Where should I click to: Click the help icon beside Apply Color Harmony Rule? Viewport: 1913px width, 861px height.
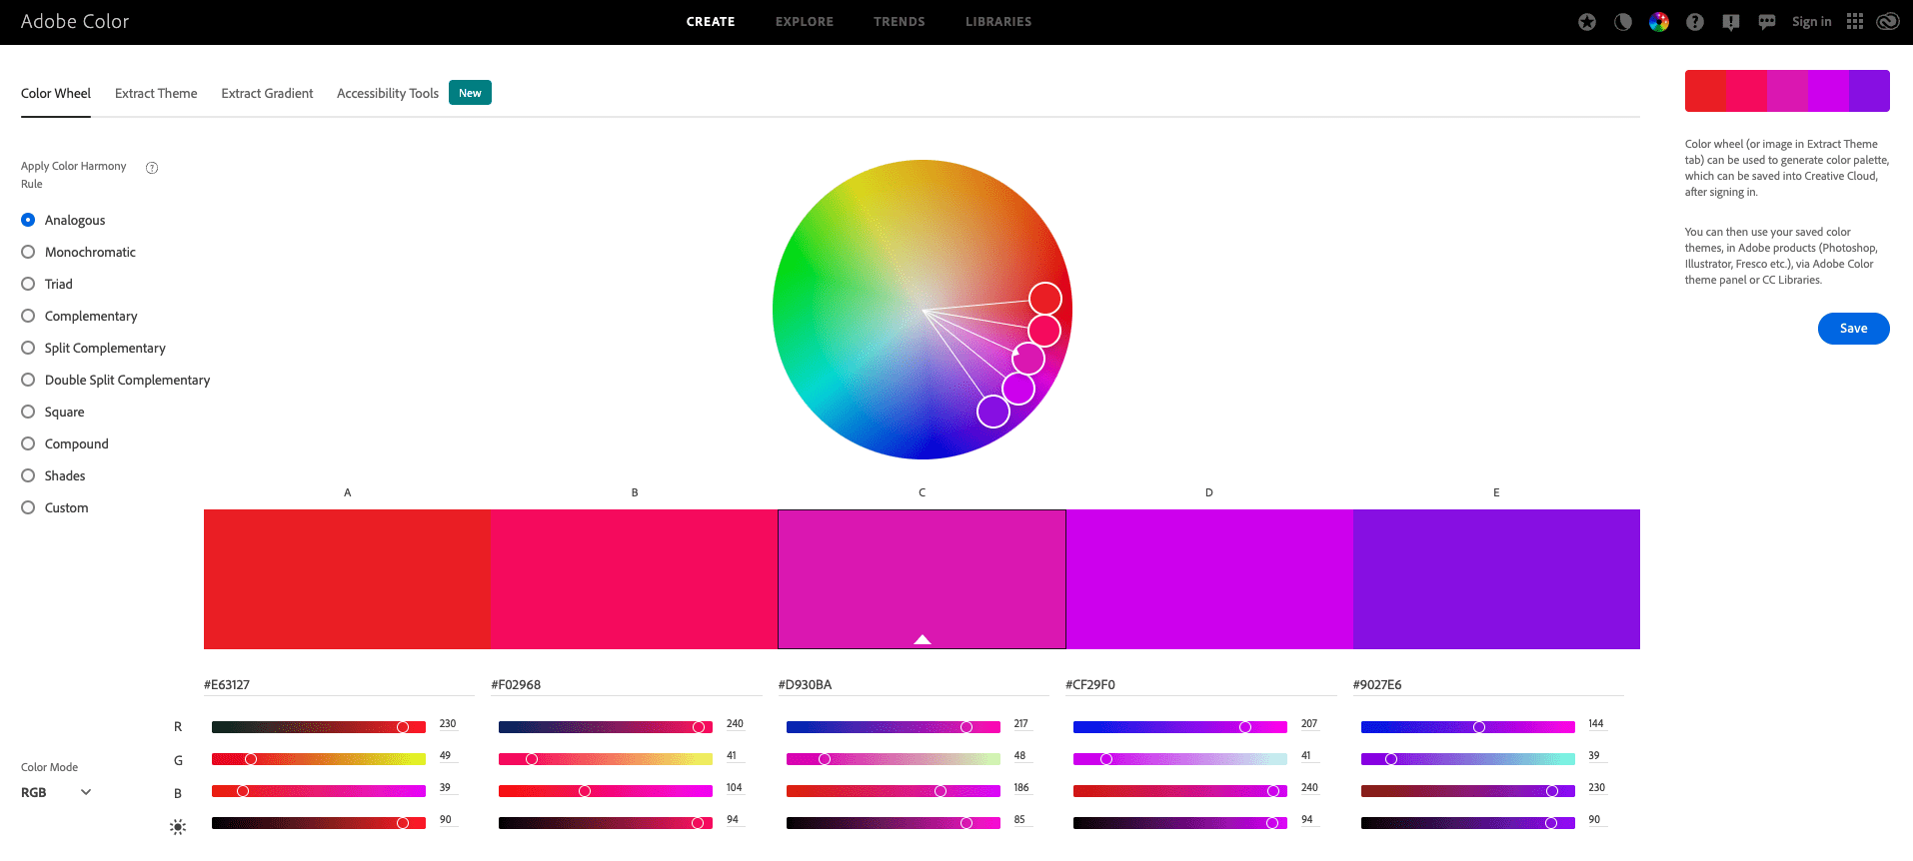152,168
